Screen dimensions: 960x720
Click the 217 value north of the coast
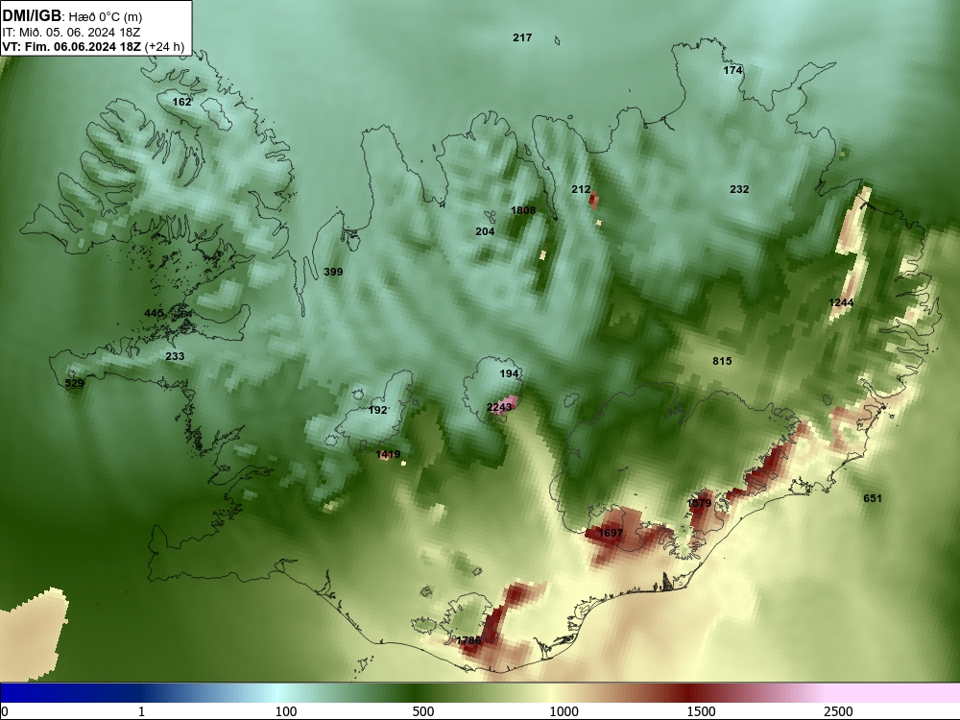[522, 38]
